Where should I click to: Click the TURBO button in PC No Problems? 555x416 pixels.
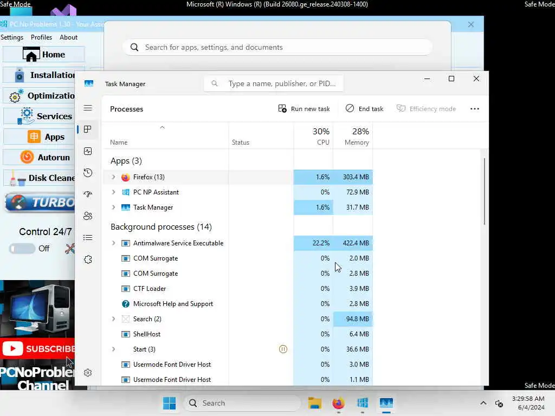tap(40, 203)
